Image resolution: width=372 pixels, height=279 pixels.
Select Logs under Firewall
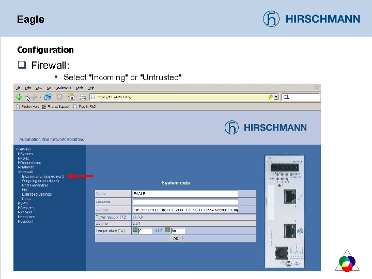[x=26, y=199]
